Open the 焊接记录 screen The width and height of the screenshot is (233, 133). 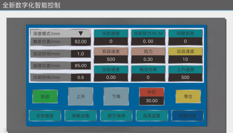(x=188, y=116)
